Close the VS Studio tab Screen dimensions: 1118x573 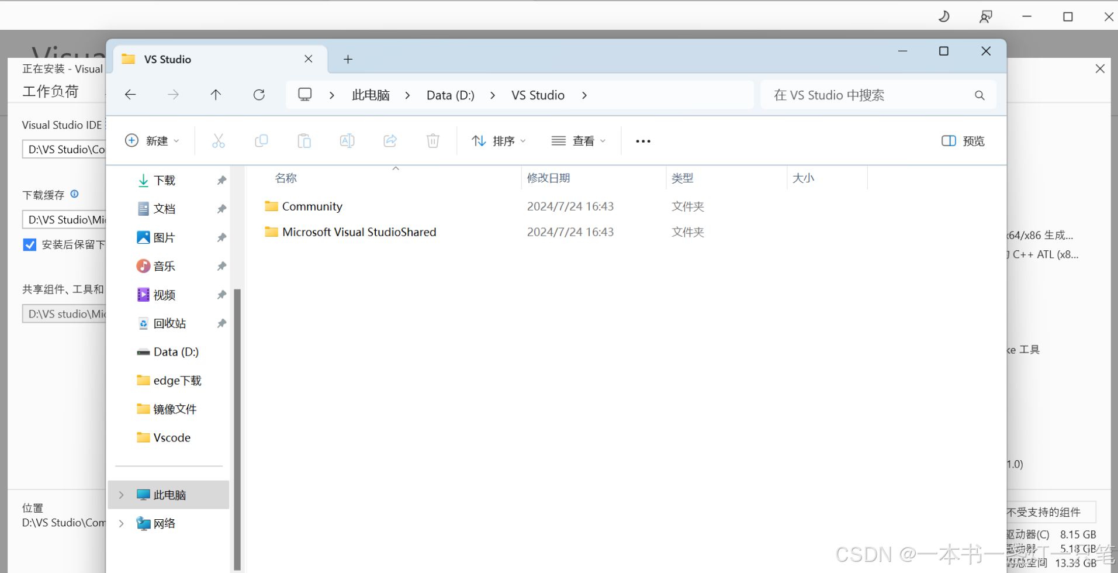(309, 59)
